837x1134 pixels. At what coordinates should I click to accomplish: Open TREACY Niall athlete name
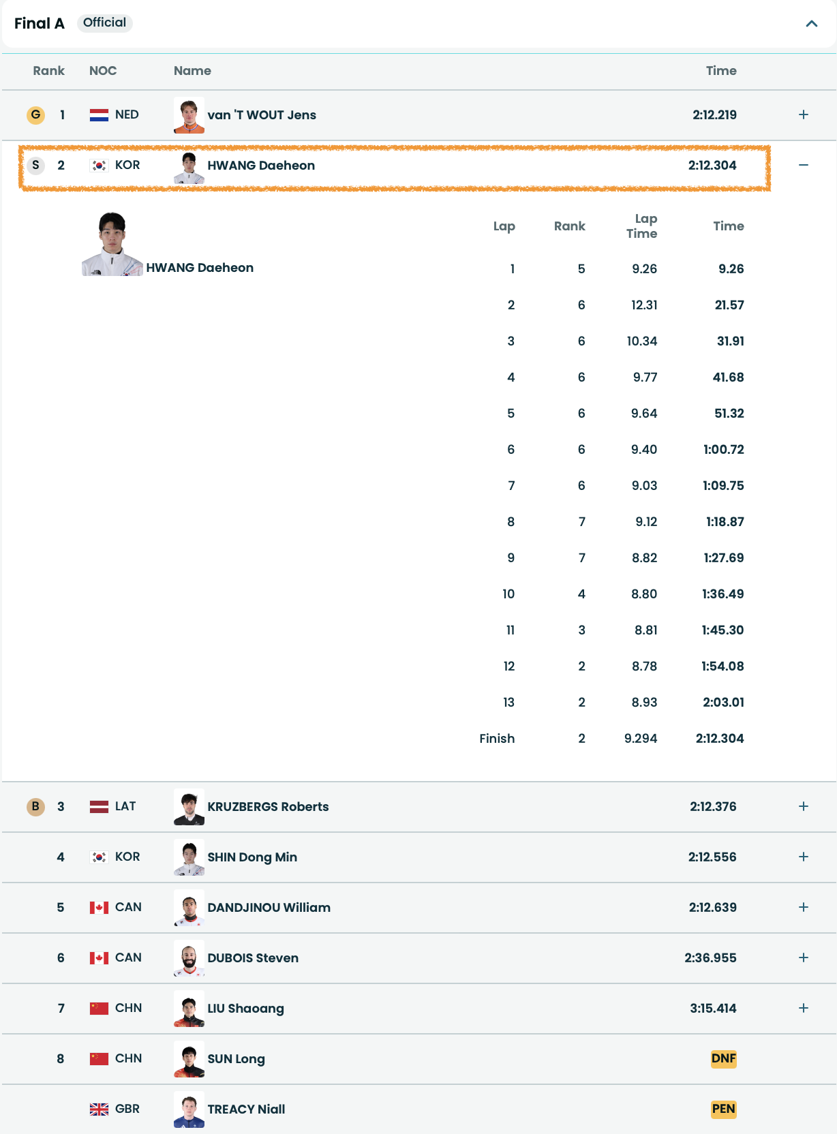pos(246,1109)
